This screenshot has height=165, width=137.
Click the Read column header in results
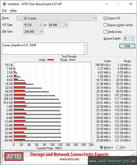pos(127,61)
